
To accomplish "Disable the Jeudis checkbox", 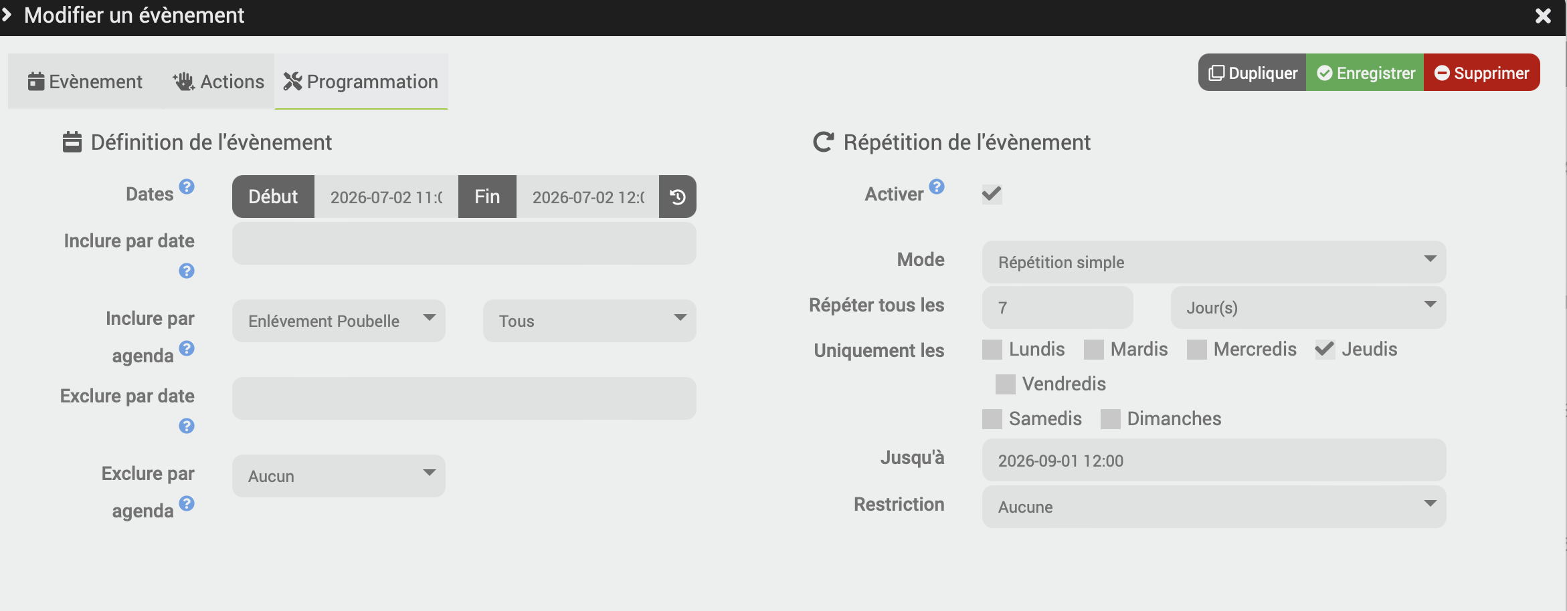I will (1325, 350).
